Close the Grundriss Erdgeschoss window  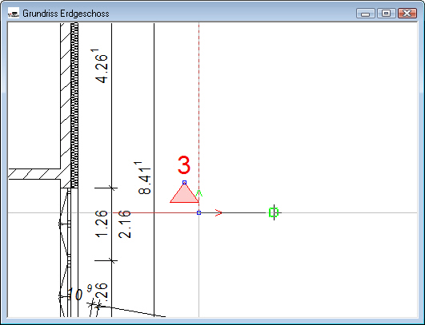click(407, 13)
